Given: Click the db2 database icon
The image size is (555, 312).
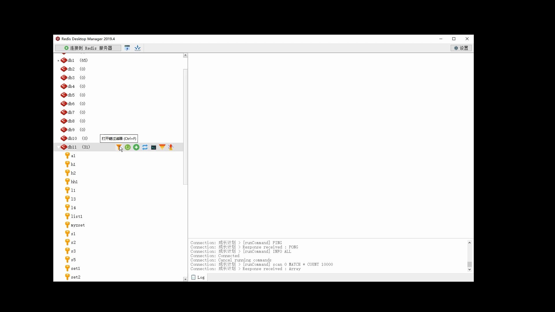Looking at the screenshot, I should (x=64, y=69).
